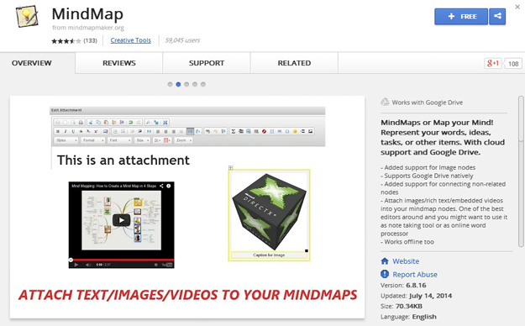Image resolution: width=525 pixels, height=326 pixels.
Task: Add the app with FREE button
Action: tap(461, 17)
